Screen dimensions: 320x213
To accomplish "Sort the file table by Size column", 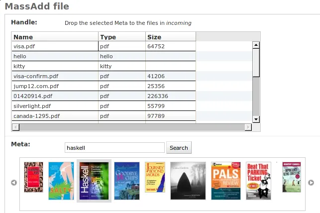I will 170,37.
